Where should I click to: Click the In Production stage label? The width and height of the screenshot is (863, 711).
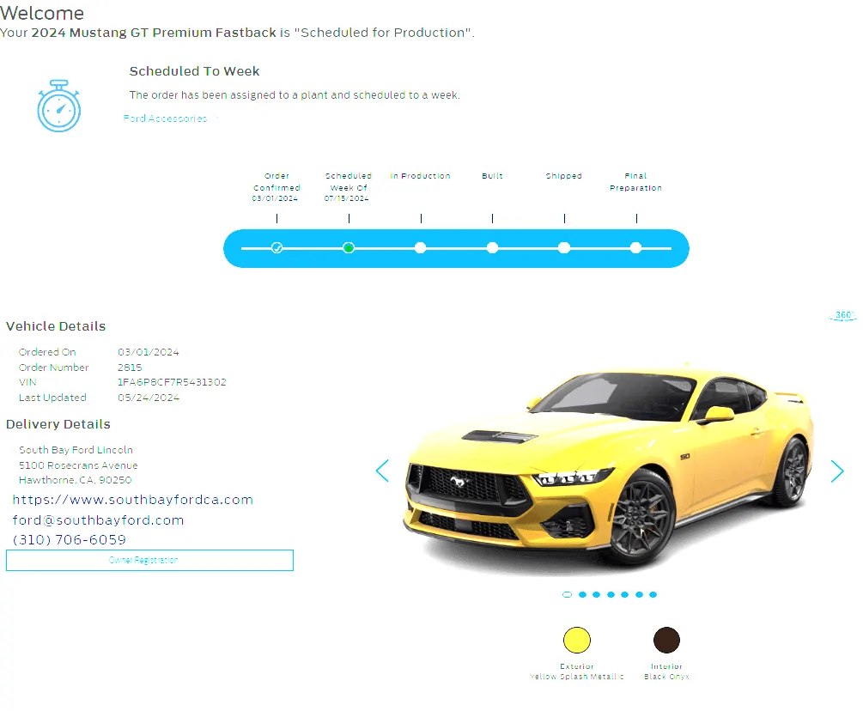420,176
